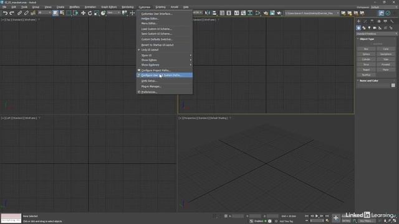Toggle the Ribbon display
The height and width of the screenshot is (224, 399).
point(237,13)
